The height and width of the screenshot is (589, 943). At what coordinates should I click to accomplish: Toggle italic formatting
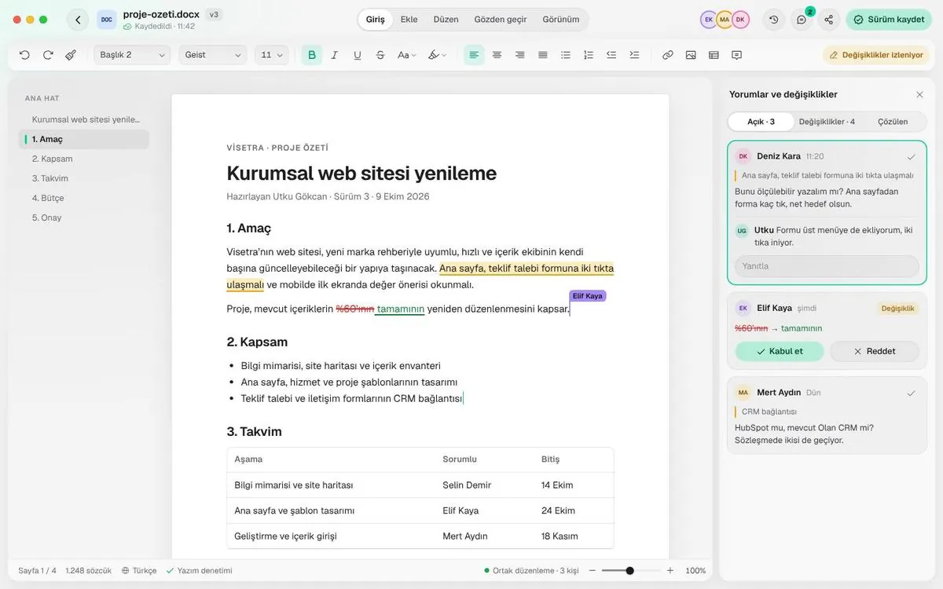click(335, 55)
